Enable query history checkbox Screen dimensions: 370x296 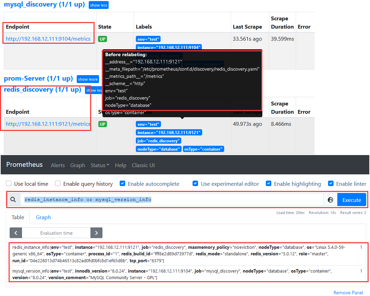tap(58, 183)
